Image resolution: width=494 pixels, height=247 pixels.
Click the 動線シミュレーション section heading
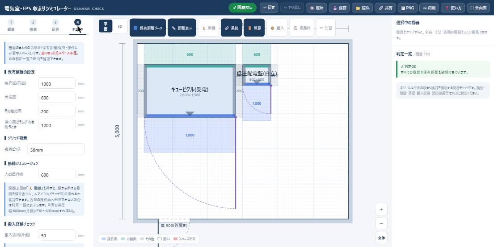[x=23, y=164]
